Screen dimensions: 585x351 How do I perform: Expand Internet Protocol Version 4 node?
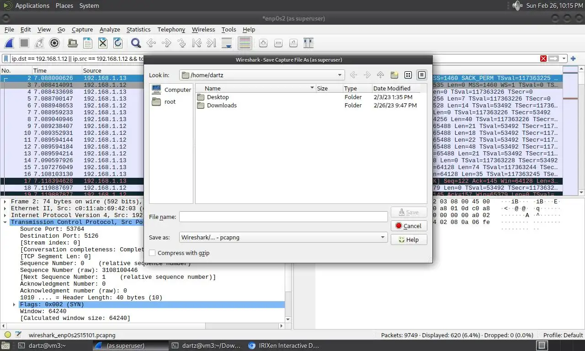[5, 215]
